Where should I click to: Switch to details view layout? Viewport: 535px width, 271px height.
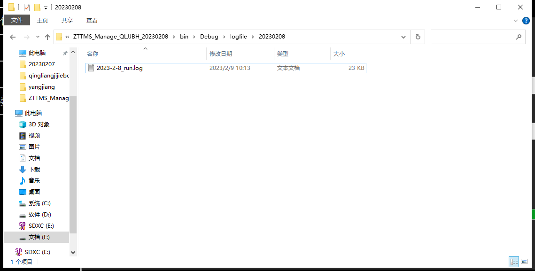pos(514,262)
